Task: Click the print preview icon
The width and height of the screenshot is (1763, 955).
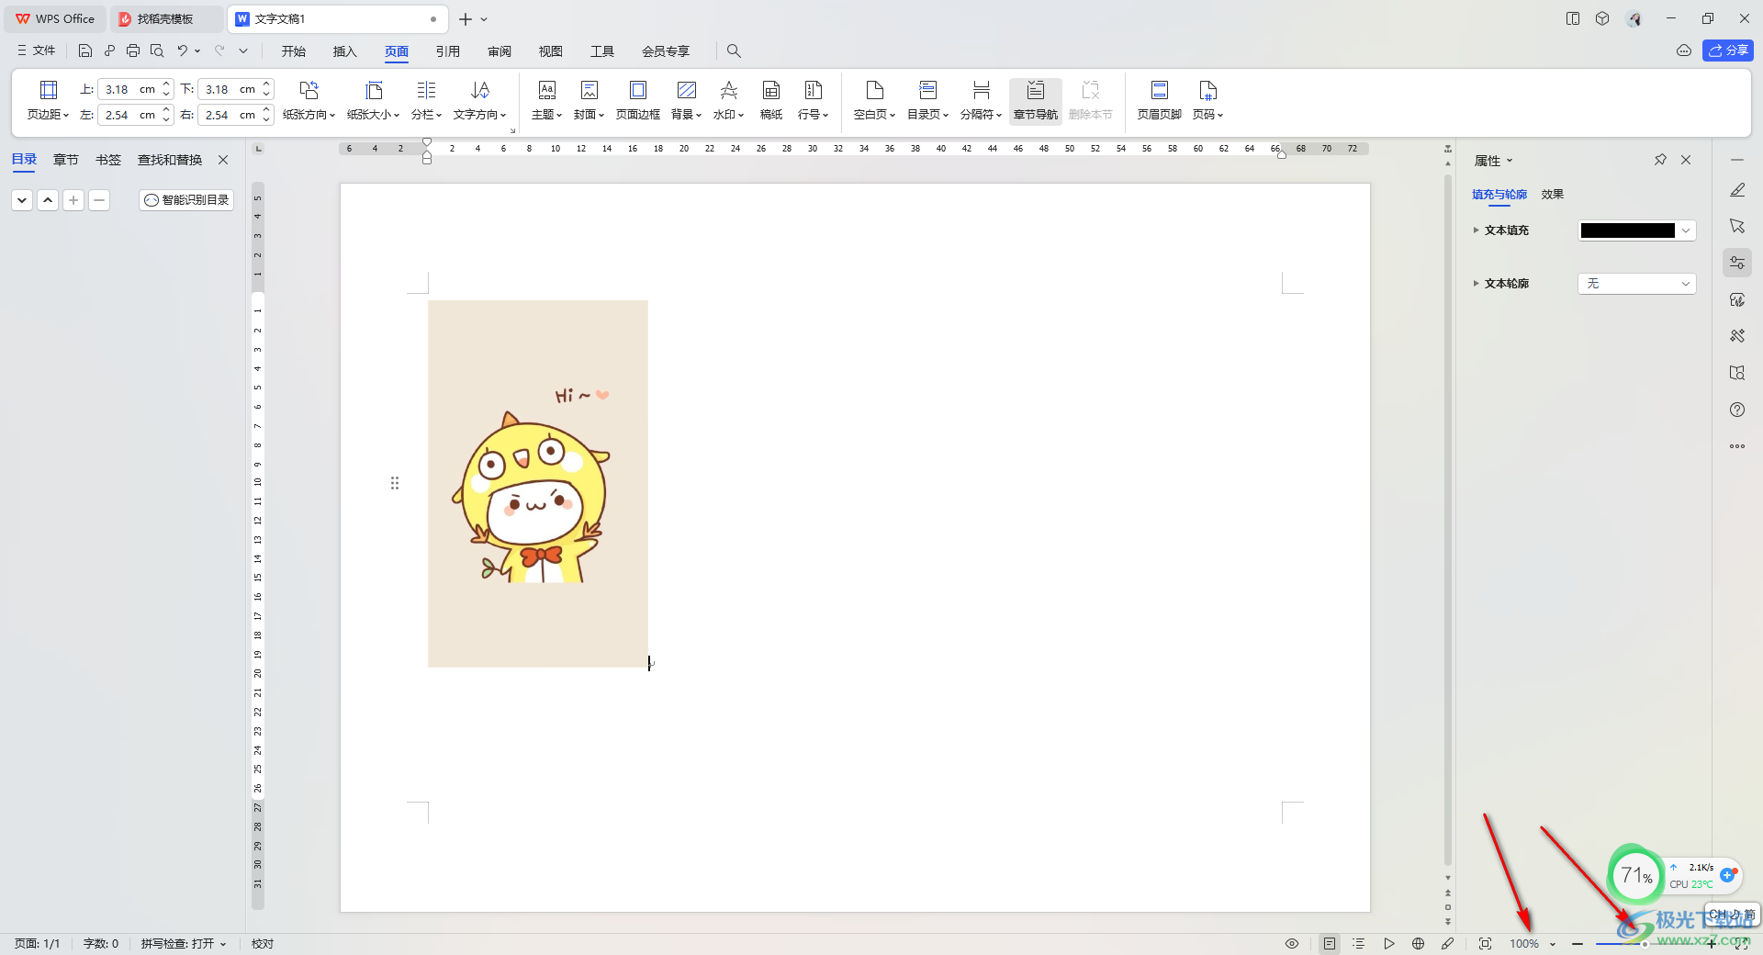Action: [157, 51]
